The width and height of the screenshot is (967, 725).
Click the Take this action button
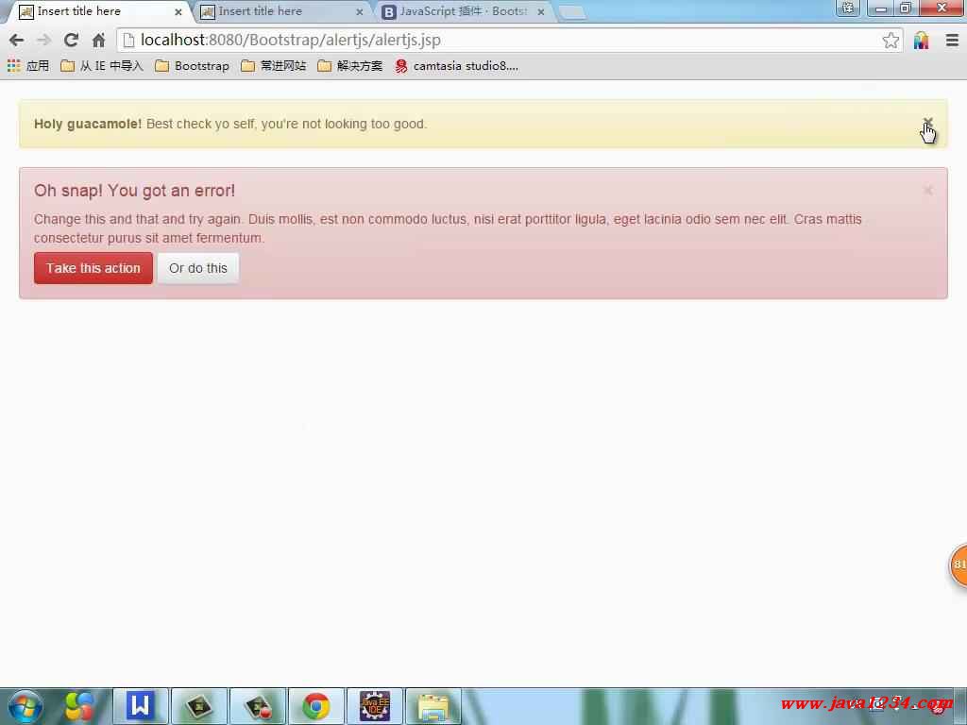93,268
